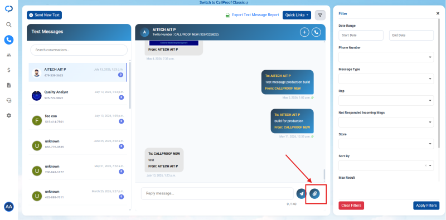Click the End Date field
Image resolution: width=446 pixels, height=220 pixels.
[411, 36]
